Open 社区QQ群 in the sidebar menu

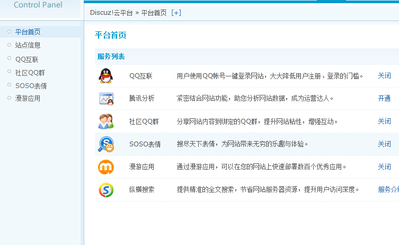coord(30,73)
